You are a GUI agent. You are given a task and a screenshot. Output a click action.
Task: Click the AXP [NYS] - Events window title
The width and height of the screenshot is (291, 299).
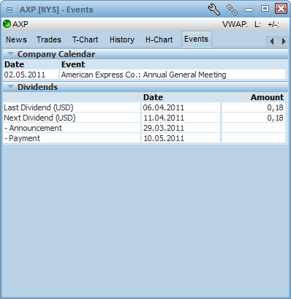tap(56, 10)
